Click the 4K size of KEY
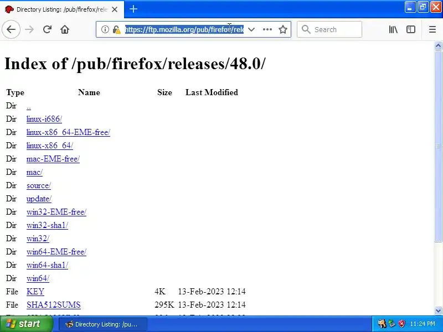The height and width of the screenshot is (332, 443). [x=160, y=292]
